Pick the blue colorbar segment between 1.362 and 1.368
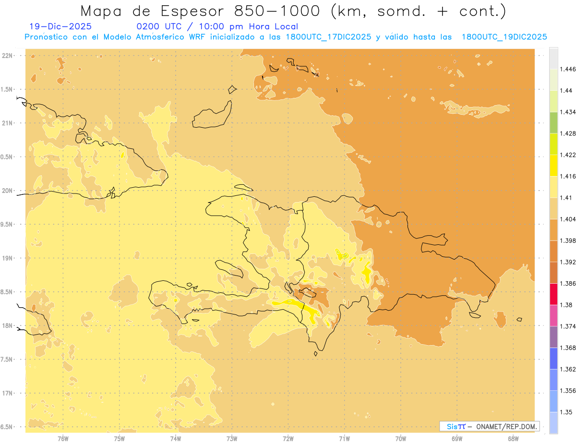This screenshot has height=445, width=576. 553,359
